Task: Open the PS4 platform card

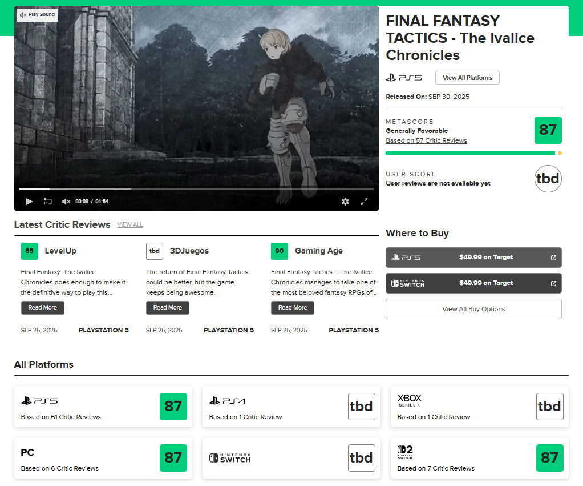Action: pyautogui.click(x=291, y=407)
